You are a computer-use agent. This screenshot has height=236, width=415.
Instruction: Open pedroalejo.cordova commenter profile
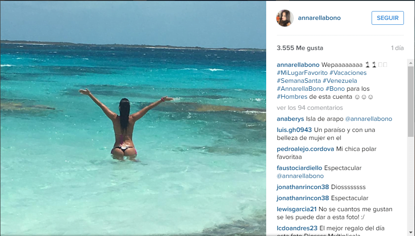point(306,149)
